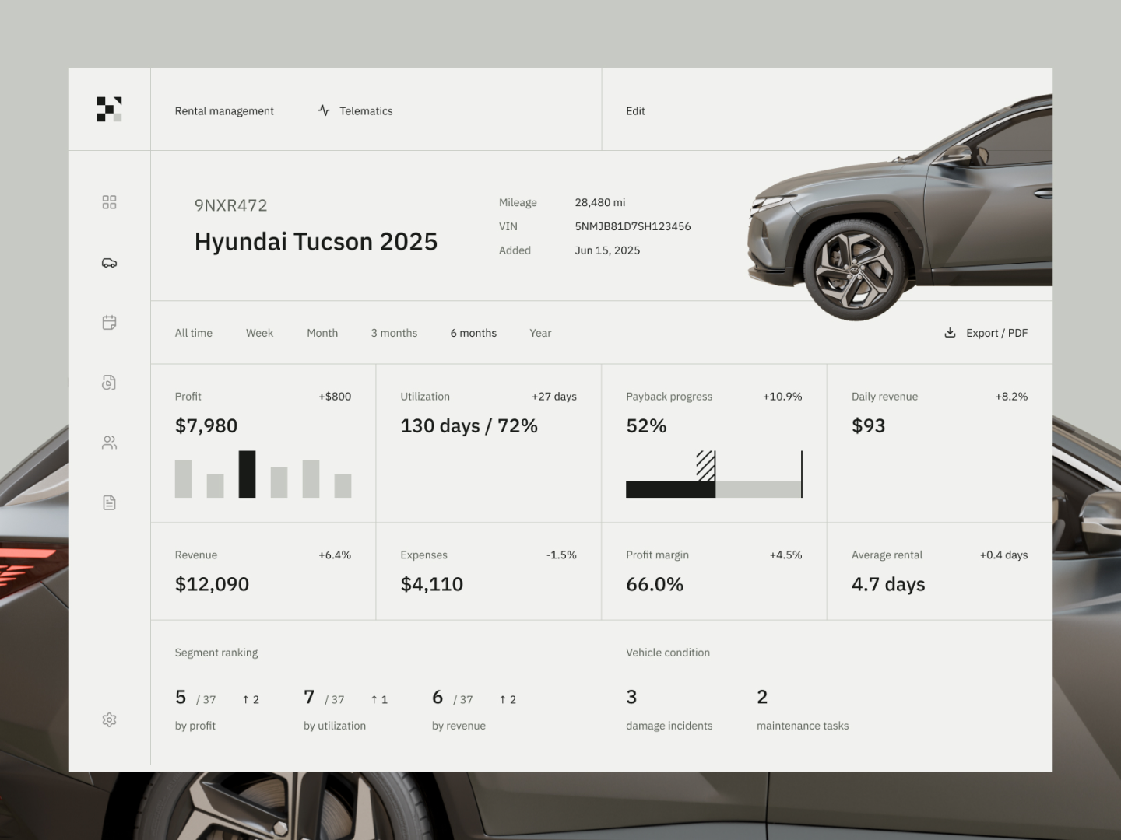The width and height of the screenshot is (1121, 840).
Task: Click the +27 days utilization change
Action: [x=554, y=397]
